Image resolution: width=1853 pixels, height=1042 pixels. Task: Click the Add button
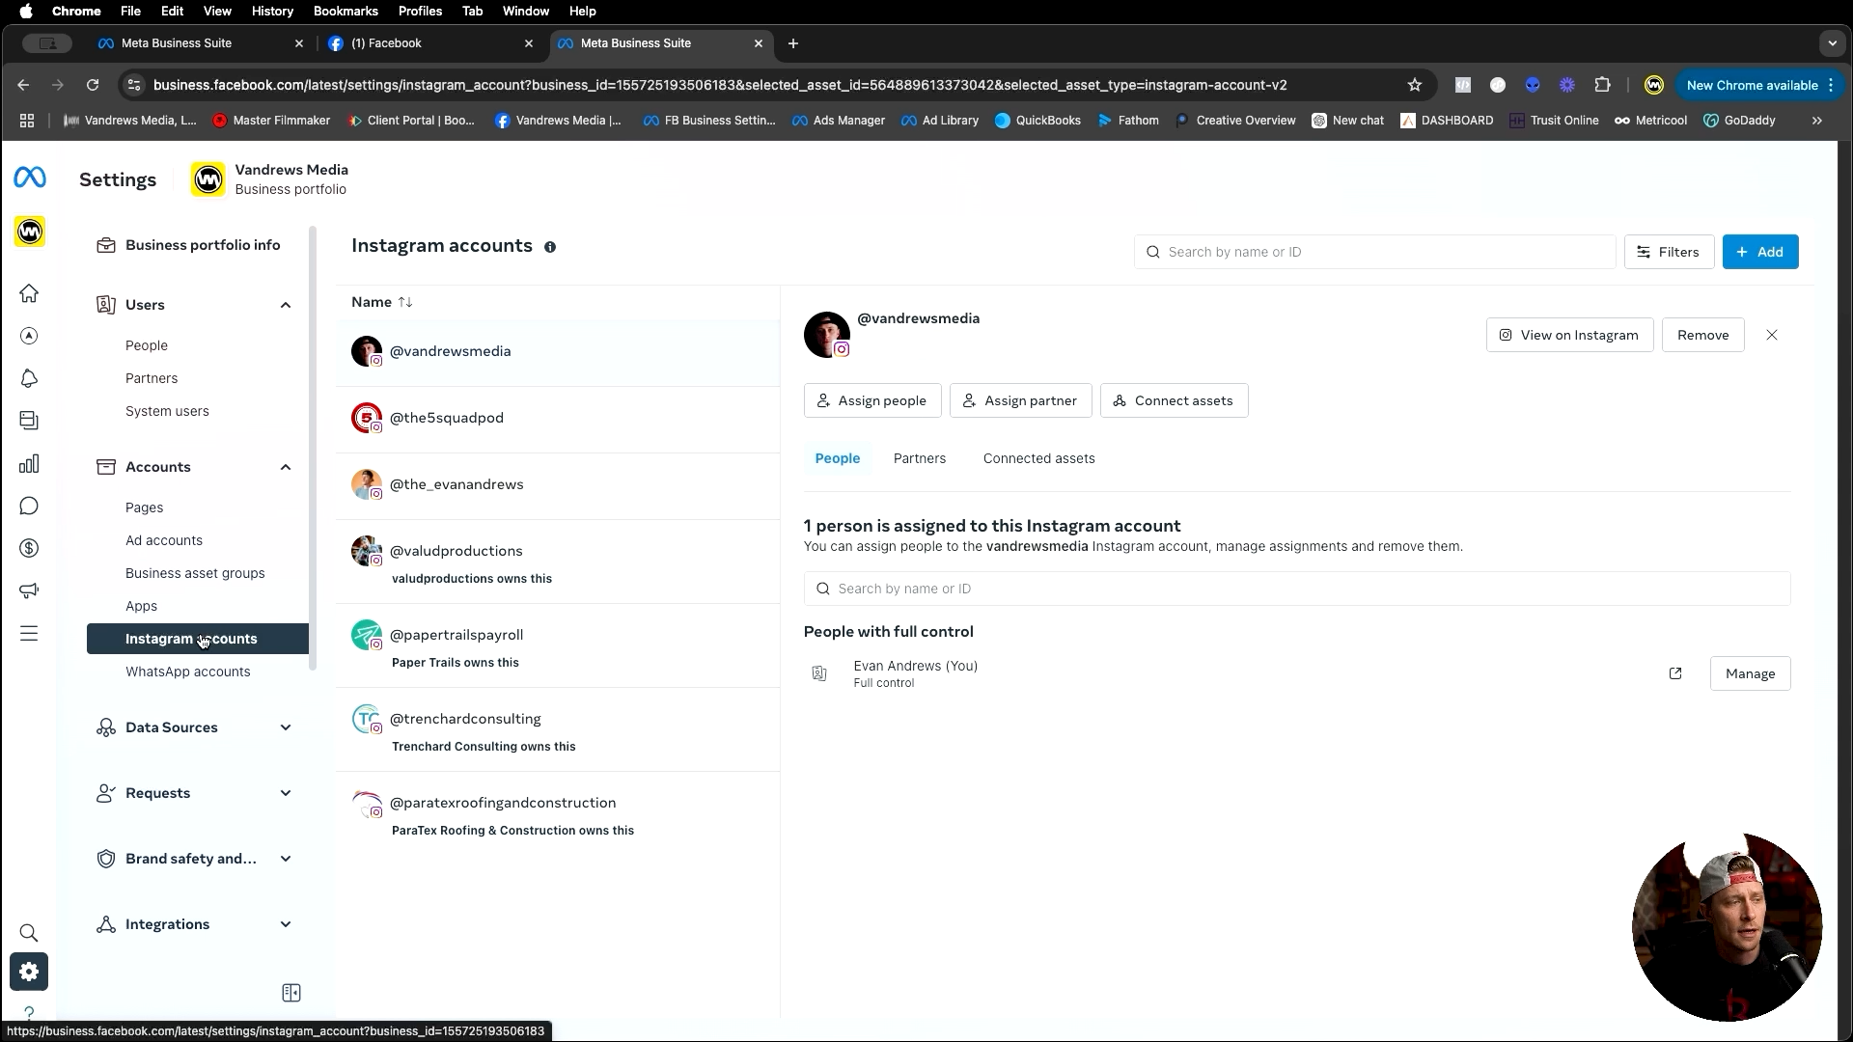pos(1760,252)
